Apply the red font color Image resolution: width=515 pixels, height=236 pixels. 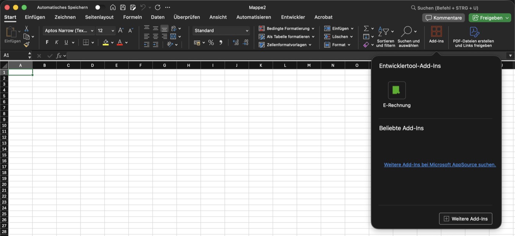click(x=120, y=43)
